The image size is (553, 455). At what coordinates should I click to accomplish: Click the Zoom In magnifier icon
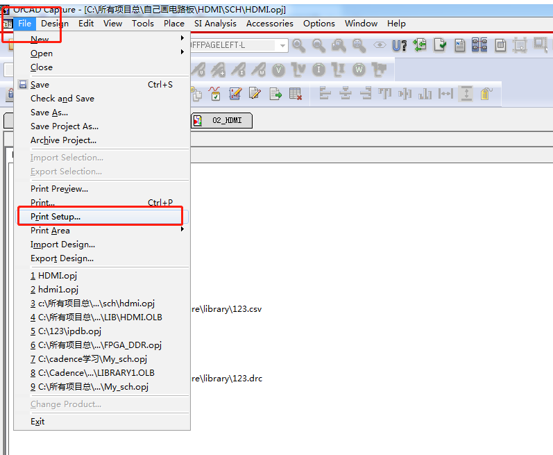[x=299, y=46]
